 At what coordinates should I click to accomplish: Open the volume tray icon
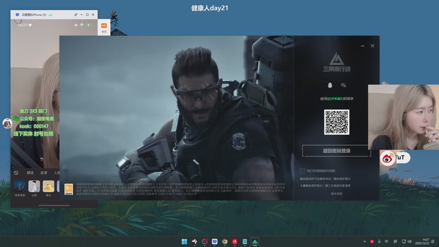[409, 242]
